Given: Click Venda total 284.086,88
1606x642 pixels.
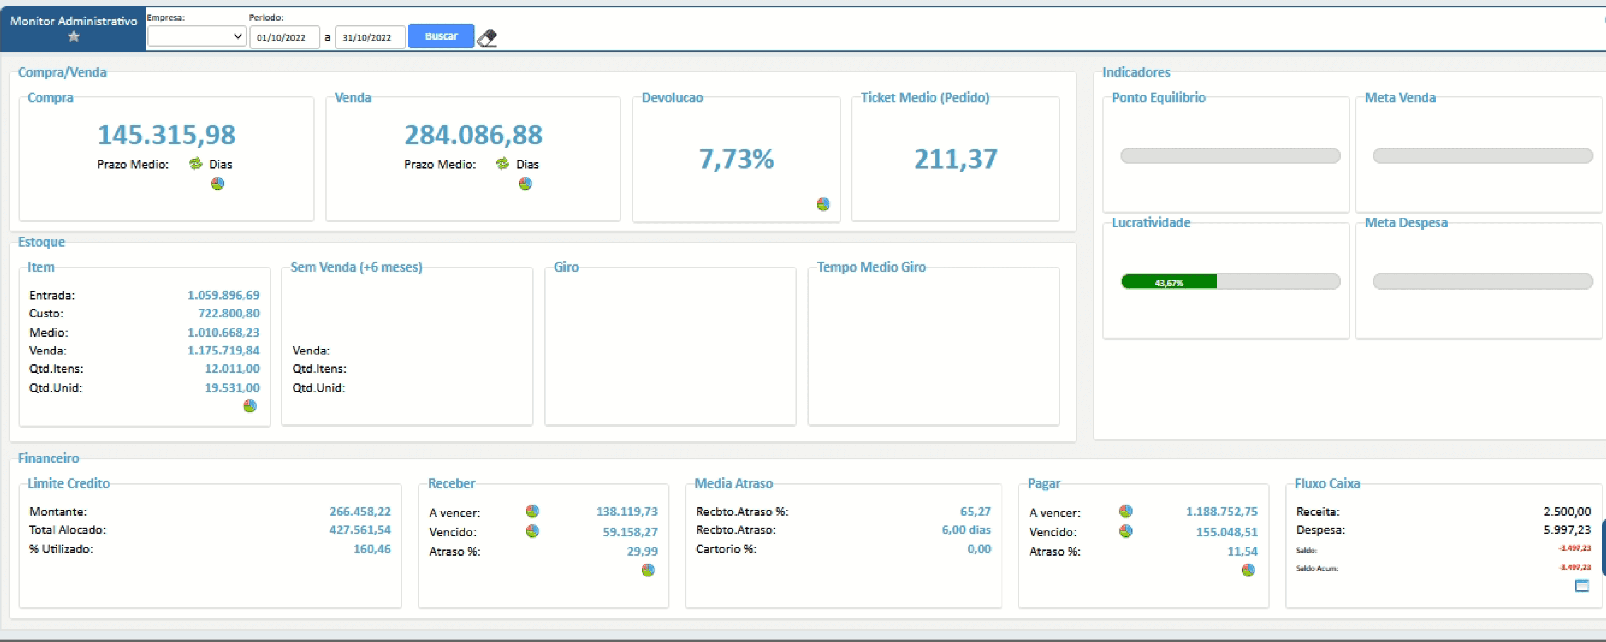Looking at the screenshot, I should (473, 135).
